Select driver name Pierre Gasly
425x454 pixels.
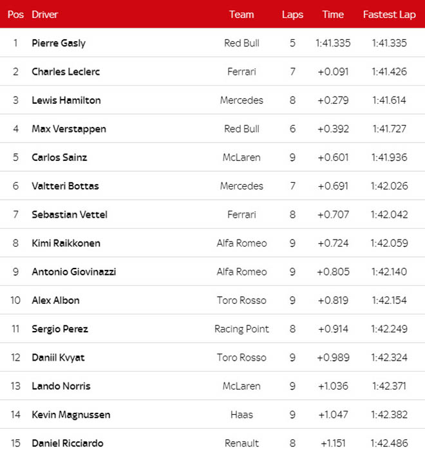click(59, 43)
